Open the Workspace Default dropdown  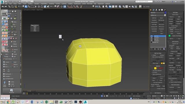[x=27, y=1]
